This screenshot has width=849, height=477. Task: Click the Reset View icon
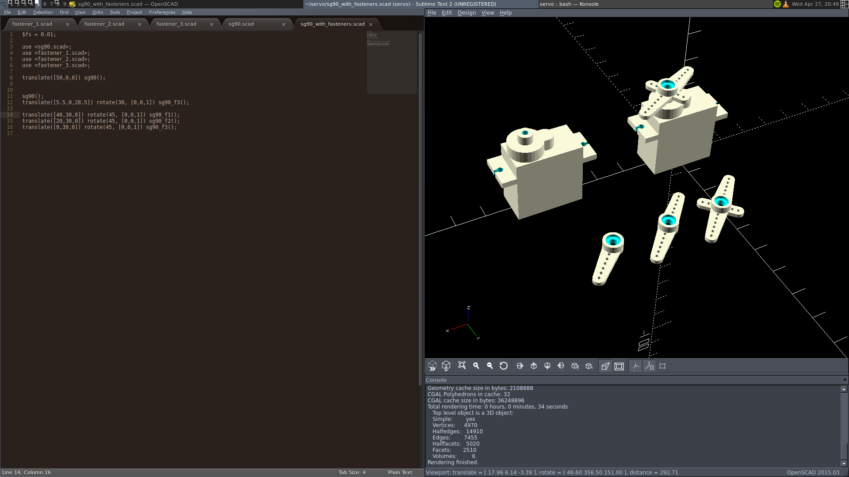[x=503, y=366]
